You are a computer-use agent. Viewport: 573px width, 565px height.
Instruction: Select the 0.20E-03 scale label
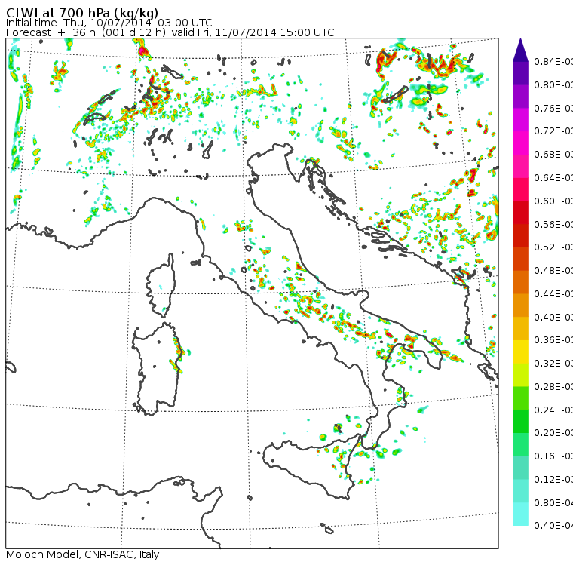point(553,433)
